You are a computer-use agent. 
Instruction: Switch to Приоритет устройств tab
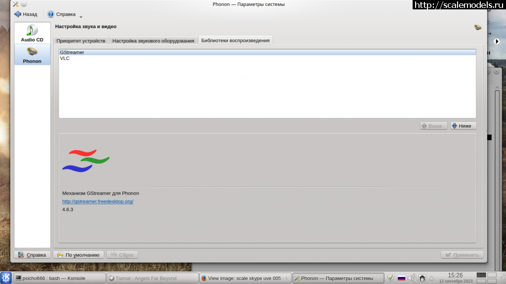tap(81, 41)
